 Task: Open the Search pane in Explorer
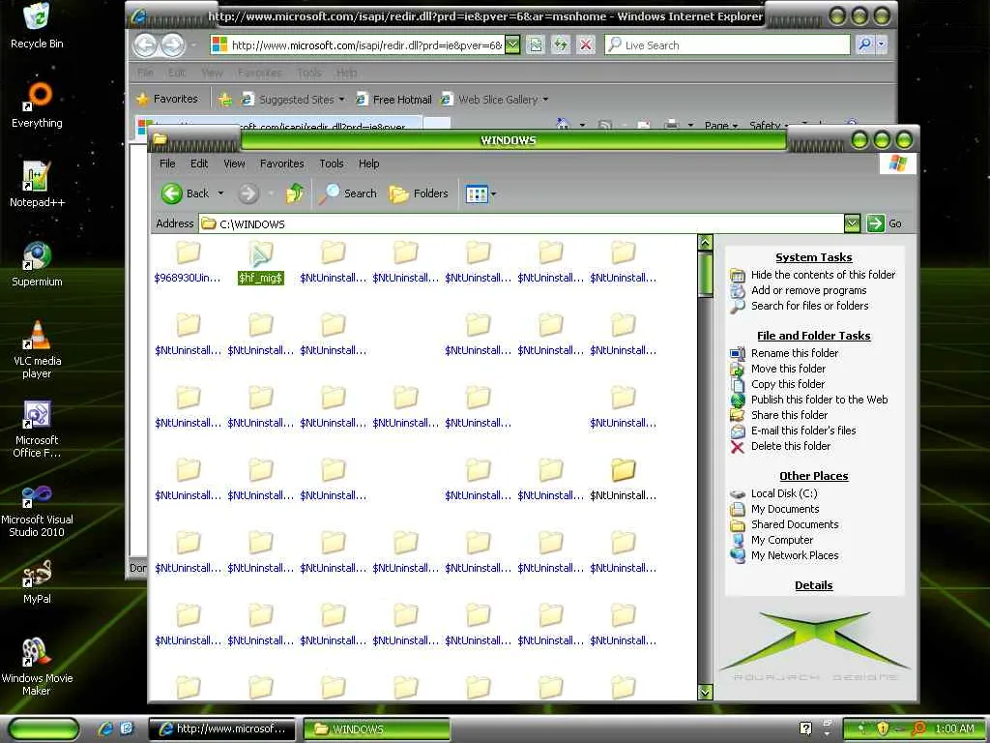click(x=348, y=193)
